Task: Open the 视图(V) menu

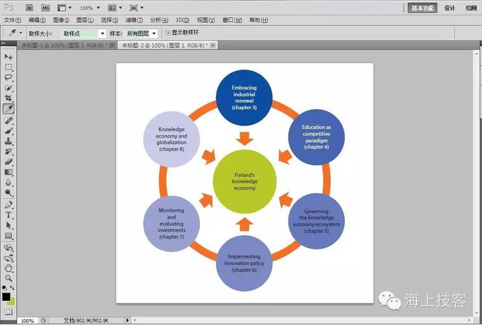Action: 206,20
